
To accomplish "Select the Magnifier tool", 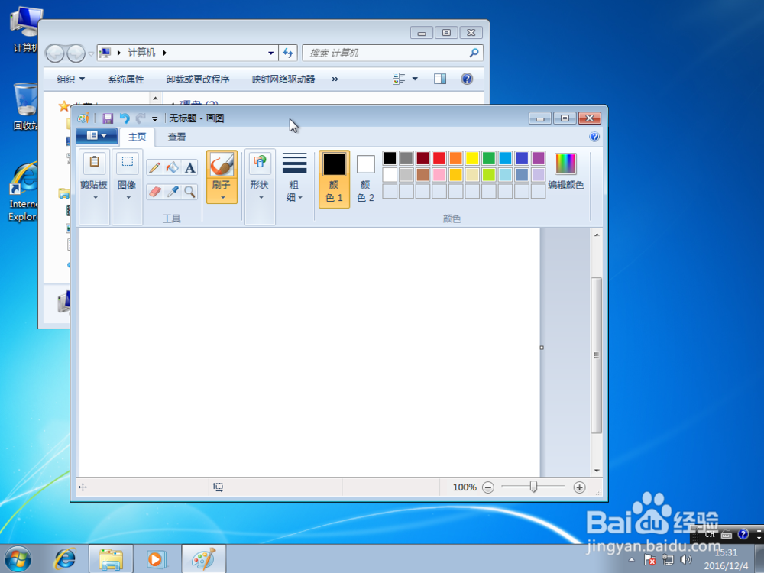I will click(190, 192).
